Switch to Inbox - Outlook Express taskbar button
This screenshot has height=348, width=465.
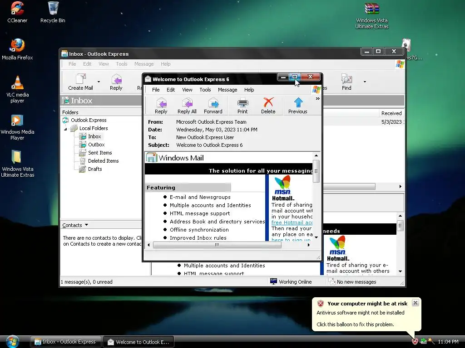tap(66, 342)
